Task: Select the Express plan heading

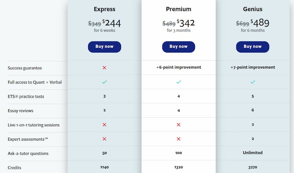Action: 104,9
